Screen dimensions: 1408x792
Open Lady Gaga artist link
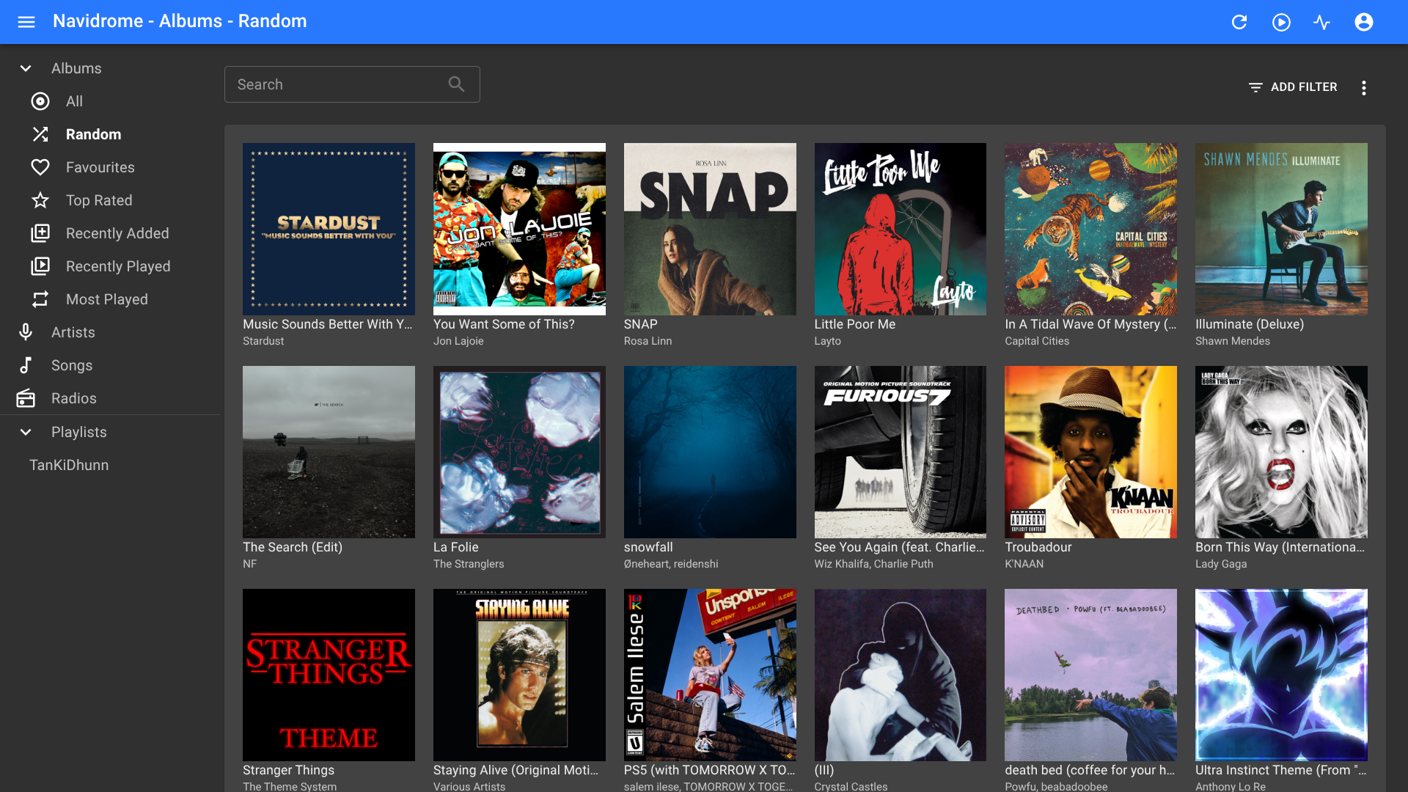(x=1221, y=564)
